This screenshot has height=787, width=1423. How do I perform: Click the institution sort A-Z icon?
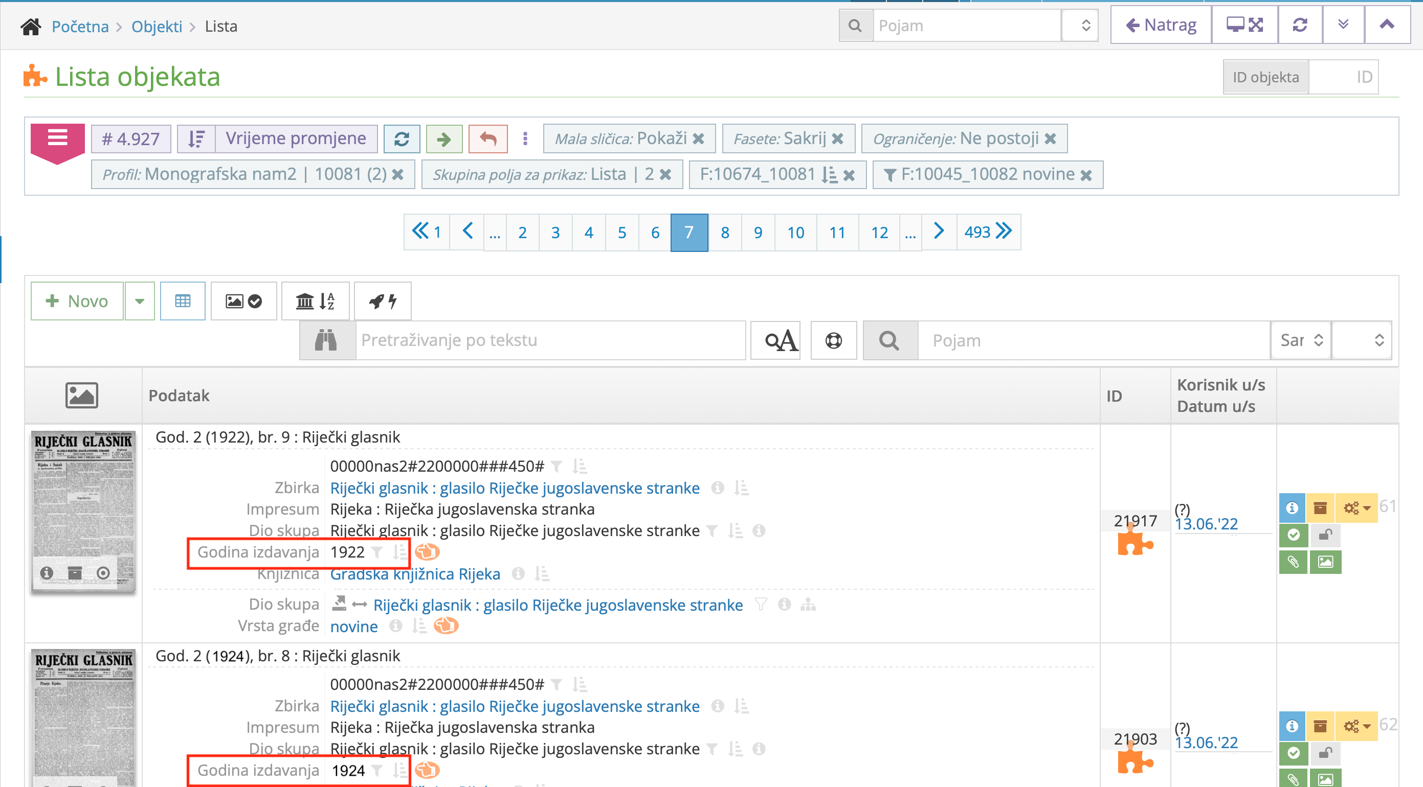[x=316, y=301]
